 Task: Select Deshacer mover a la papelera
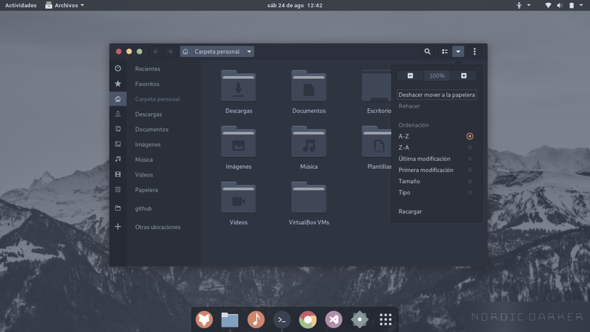click(437, 94)
